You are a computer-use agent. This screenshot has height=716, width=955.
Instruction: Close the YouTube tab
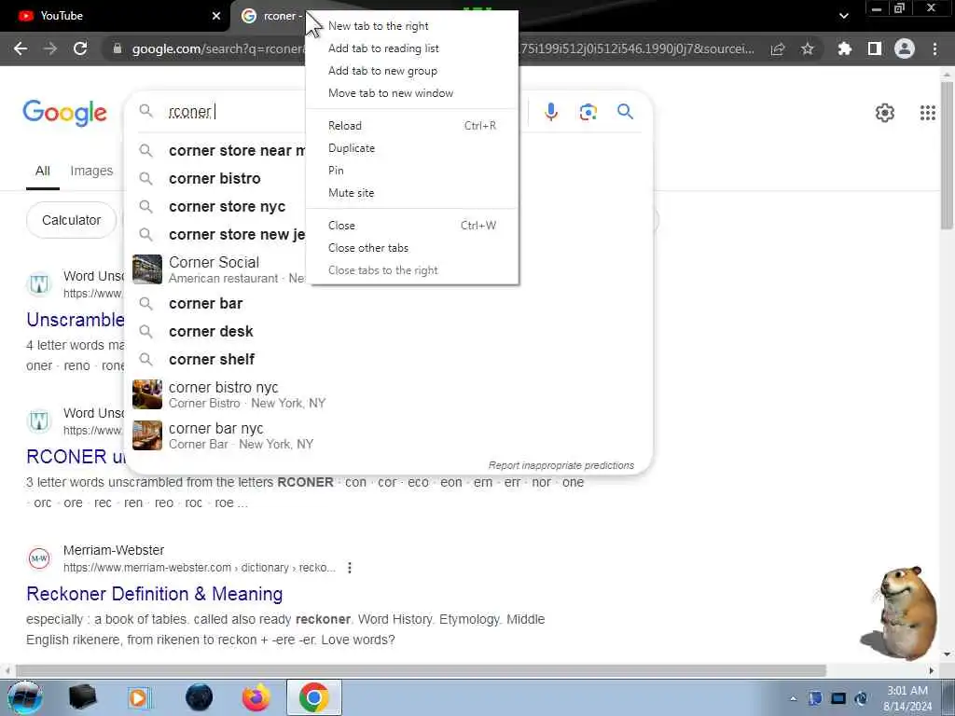[x=216, y=16]
